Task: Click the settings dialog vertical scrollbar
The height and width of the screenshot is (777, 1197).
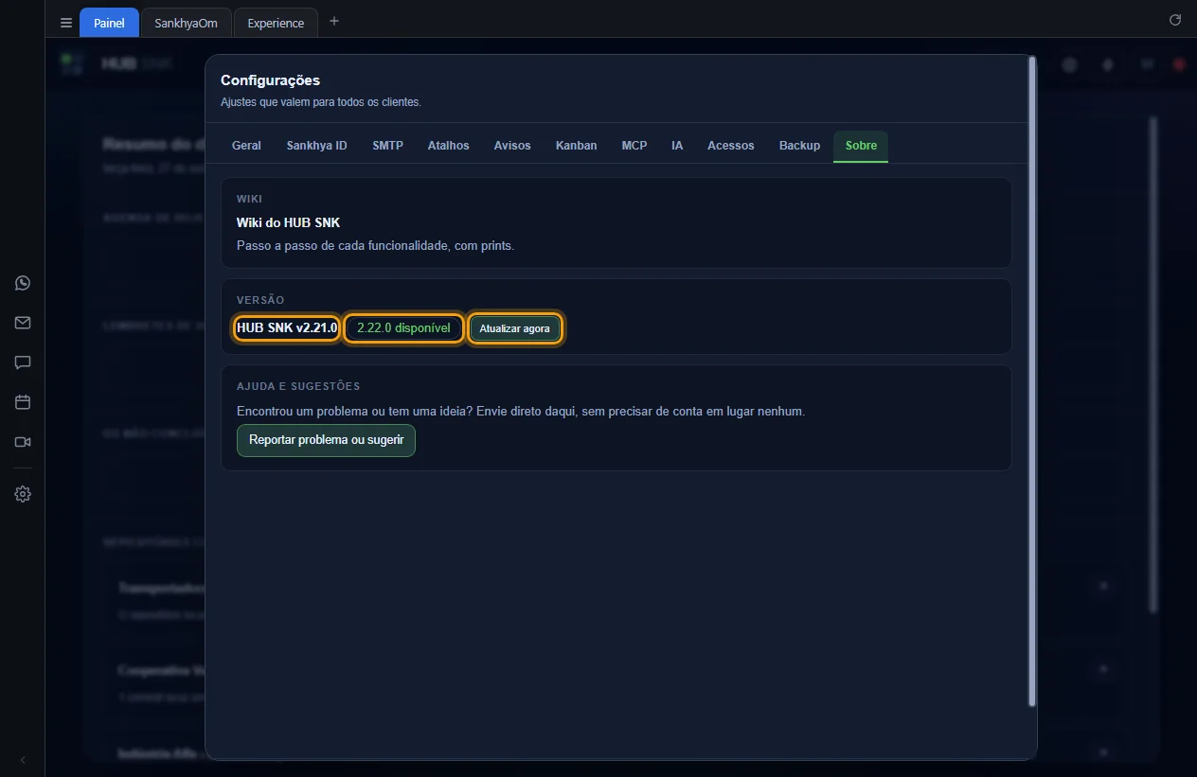Action: pyautogui.click(x=1032, y=380)
